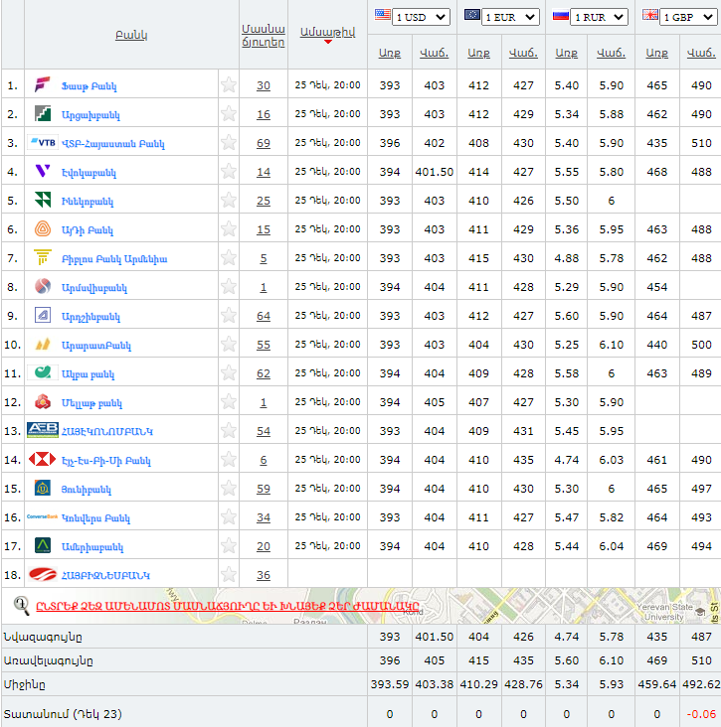The width and height of the screenshot is (721, 727).
Task: Click the VTB bank logo
Action: tap(43, 142)
